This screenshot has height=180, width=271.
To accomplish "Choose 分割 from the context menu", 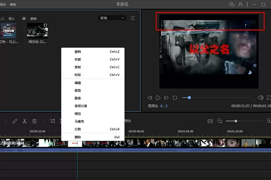I will tap(93, 129).
